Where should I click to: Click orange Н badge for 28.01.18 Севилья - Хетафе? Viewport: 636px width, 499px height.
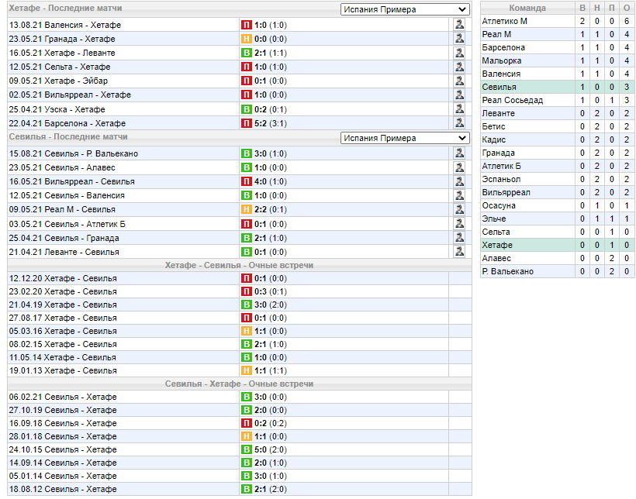click(247, 436)
